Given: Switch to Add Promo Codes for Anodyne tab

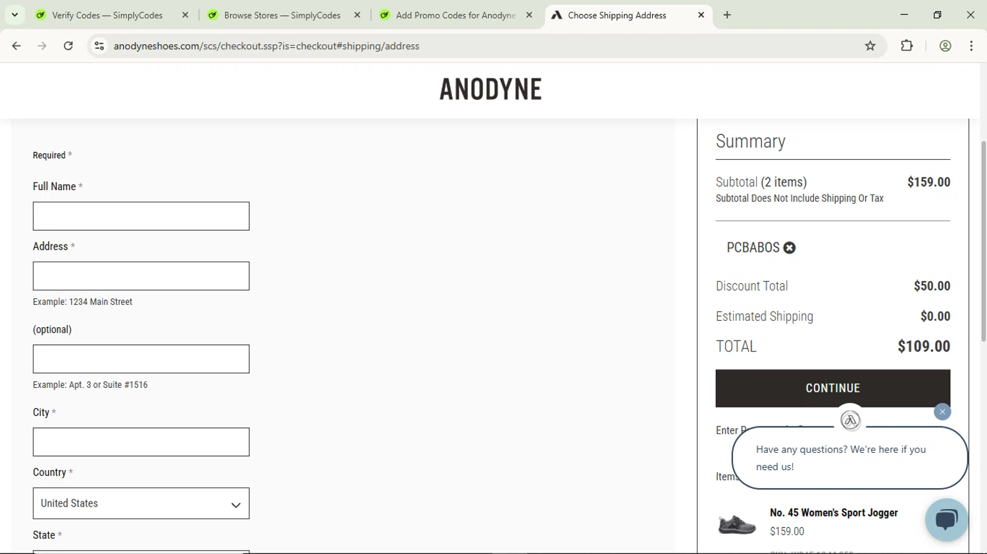Looking at the screenshot, I should coord(455,15).
